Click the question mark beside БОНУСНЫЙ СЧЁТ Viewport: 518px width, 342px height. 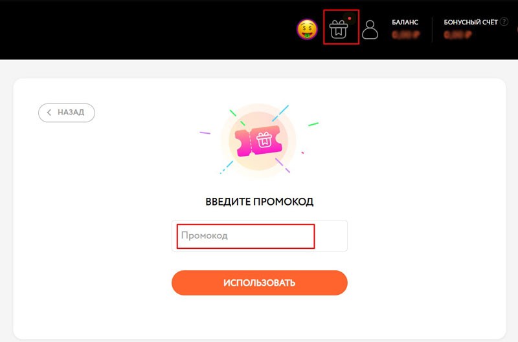pyautogui.click(x=504, y=22)
